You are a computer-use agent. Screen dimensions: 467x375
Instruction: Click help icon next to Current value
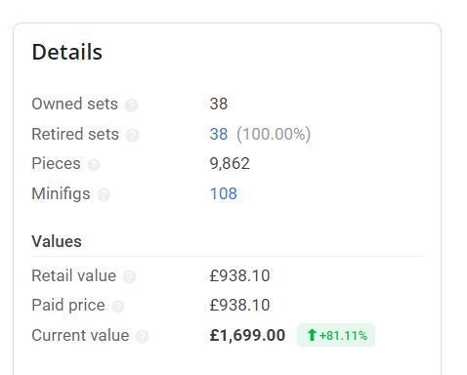pos(142,337)
